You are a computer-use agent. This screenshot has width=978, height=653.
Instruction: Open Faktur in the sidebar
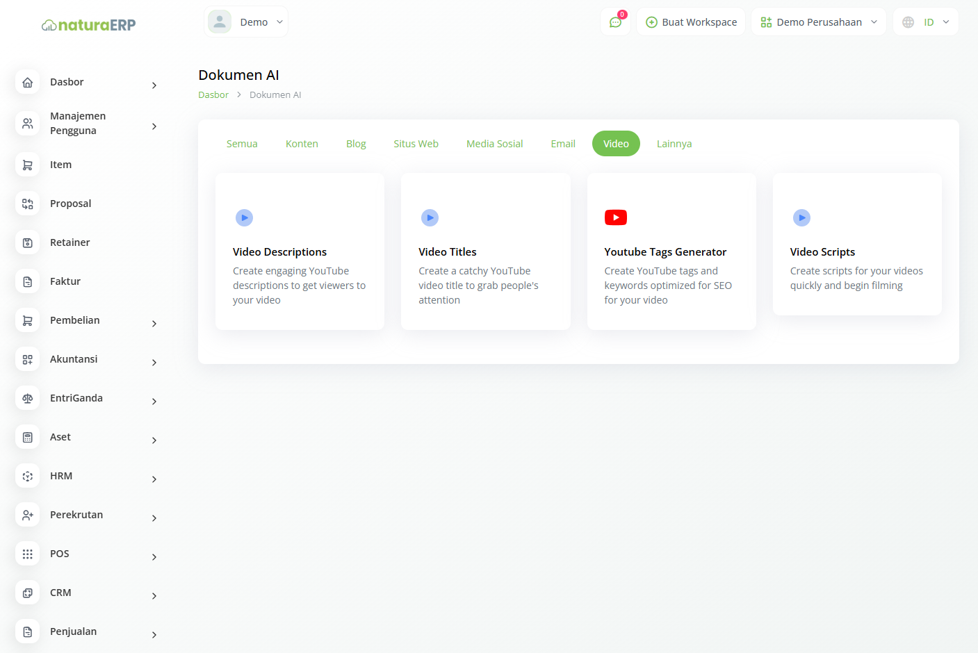(x=65, y=281)
